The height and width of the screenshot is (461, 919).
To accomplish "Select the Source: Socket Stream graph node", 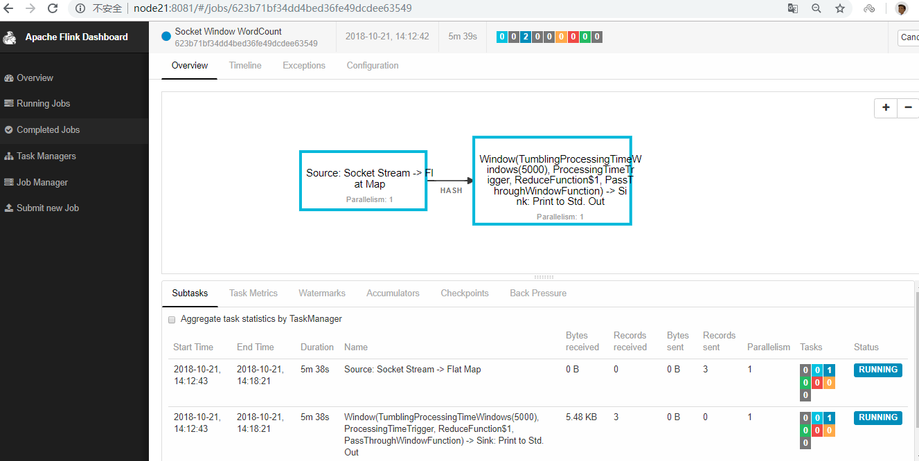I will point(363,181).
